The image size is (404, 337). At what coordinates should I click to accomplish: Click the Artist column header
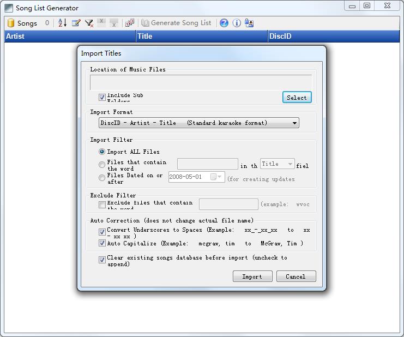coord(70,36)
